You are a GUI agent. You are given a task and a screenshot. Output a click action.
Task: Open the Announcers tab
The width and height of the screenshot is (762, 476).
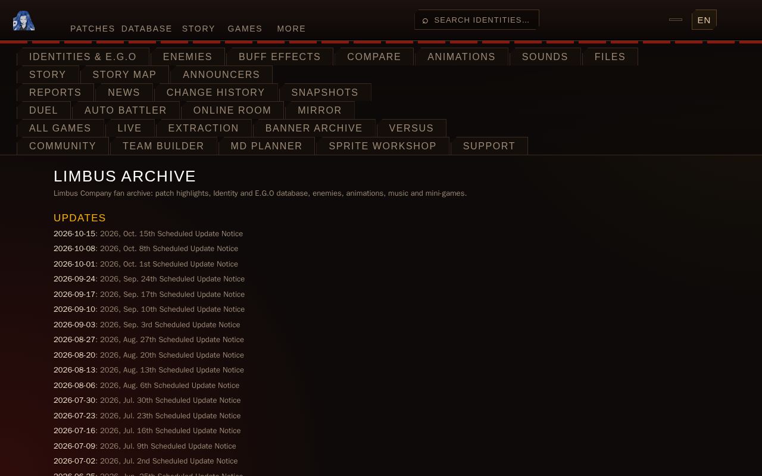point(221,74)
